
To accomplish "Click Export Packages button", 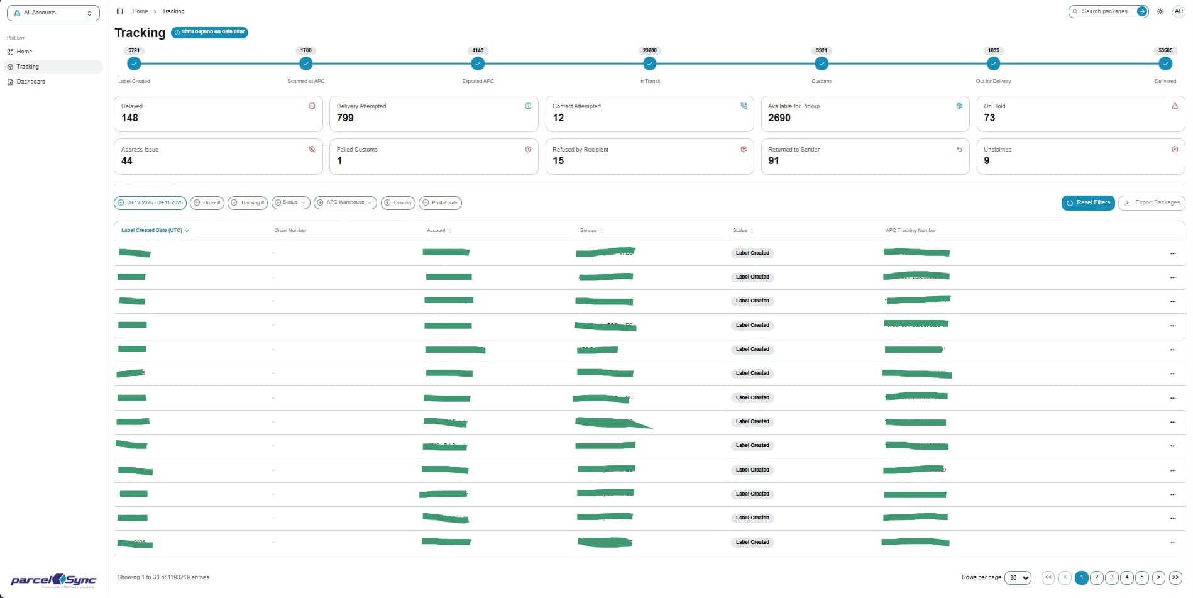I will pos(1152,202).
